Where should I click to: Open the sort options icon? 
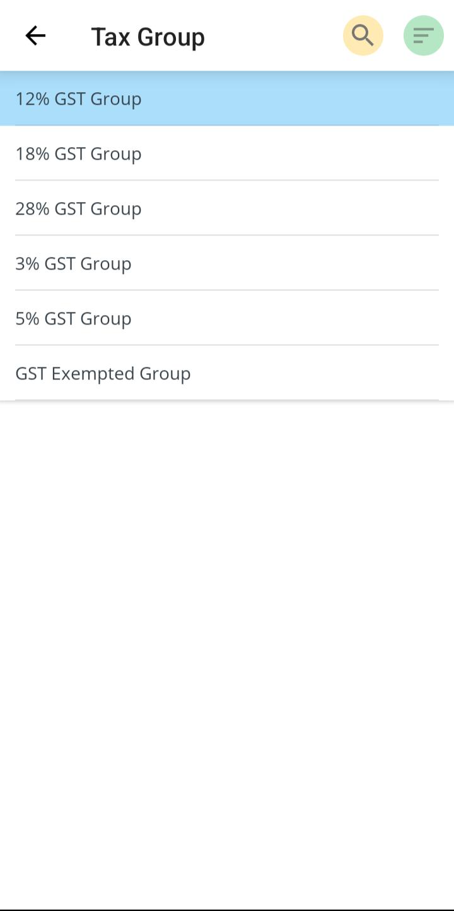(423, 36)
